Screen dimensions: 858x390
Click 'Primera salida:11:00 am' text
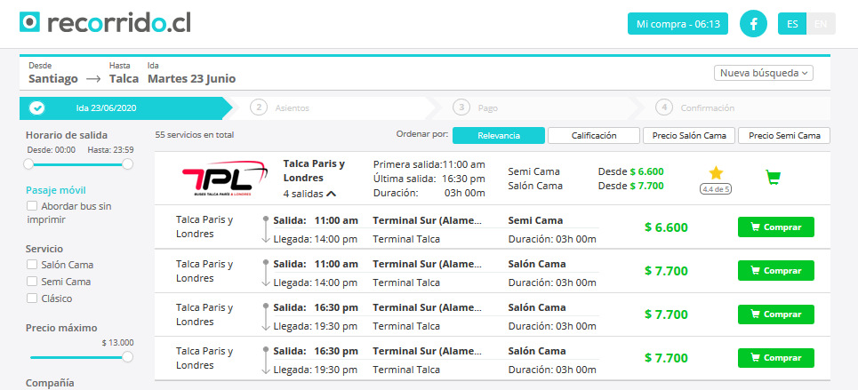[429, 164]
